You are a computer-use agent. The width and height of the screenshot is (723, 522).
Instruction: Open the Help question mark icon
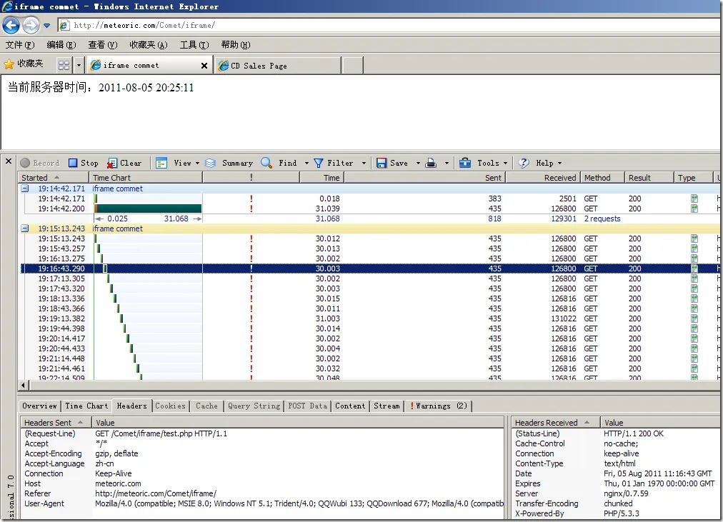pyautogui.click(x=524, y=163)
